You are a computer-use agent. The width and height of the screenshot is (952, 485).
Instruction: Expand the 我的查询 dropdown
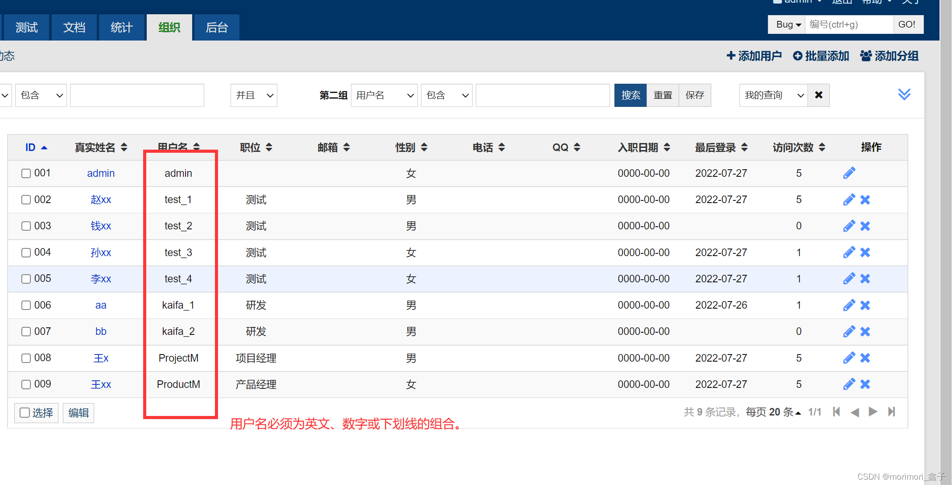(x=774, y=95)
